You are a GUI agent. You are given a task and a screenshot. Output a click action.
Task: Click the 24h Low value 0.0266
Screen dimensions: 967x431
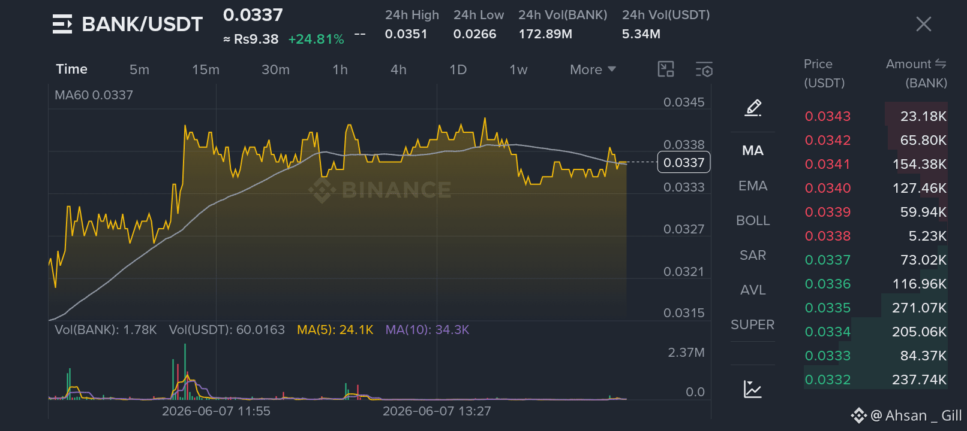[x=475, y=34]
